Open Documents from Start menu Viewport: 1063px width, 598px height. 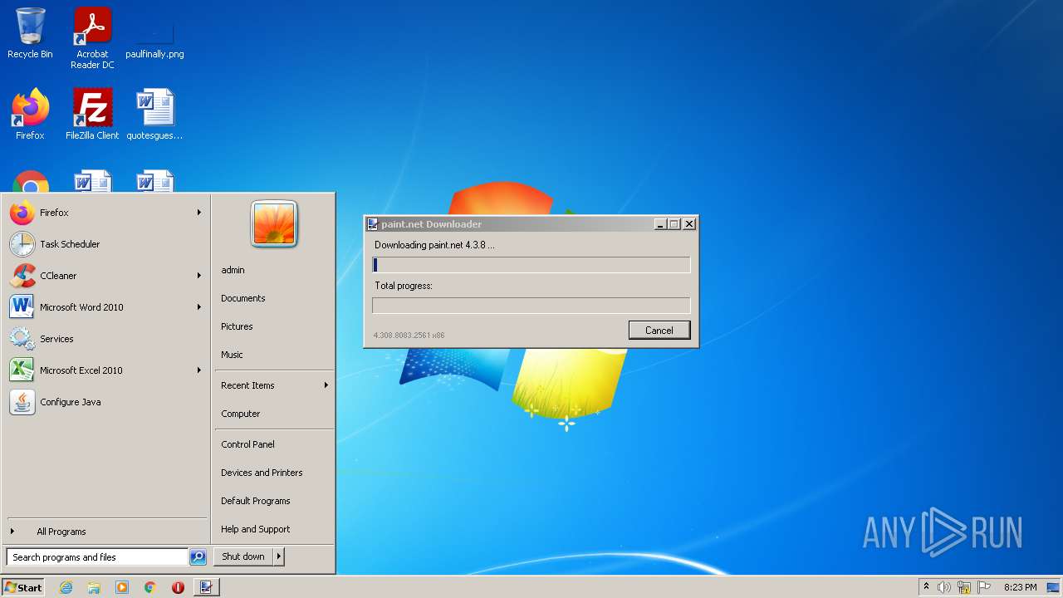pyautogui.click(x=274, y=298)
